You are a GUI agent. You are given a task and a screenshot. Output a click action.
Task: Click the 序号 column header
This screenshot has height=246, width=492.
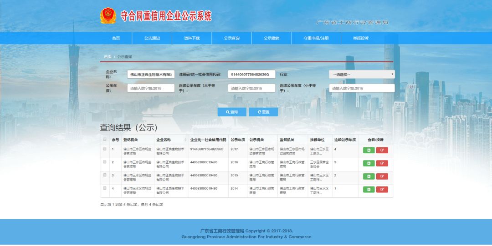pyautogui.click(x=115, y=140)
